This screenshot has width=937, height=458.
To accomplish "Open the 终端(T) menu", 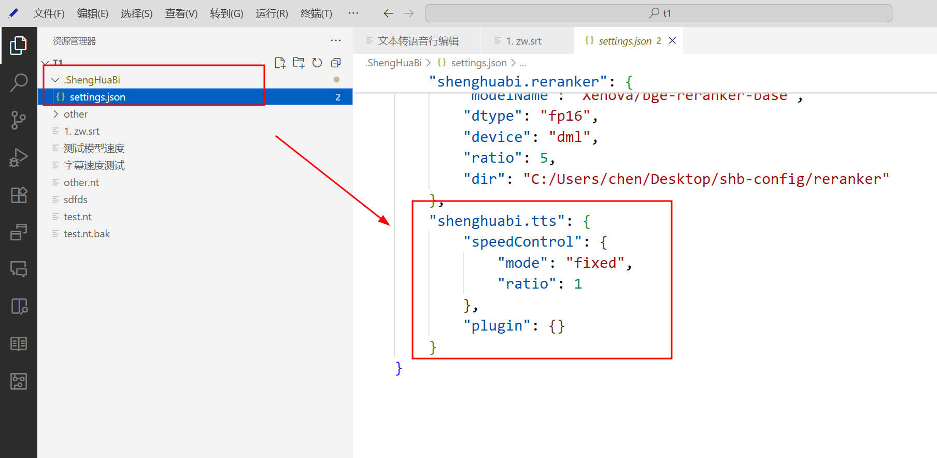I will coord(316,13).
